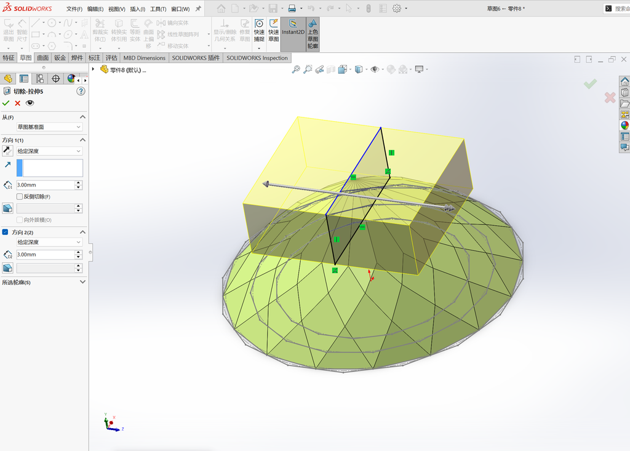Image resolution: width=630 pixels, height=451 pixels.
Task: Open the Apply Scene icon in the view toolbar
Action: (403, 70)
